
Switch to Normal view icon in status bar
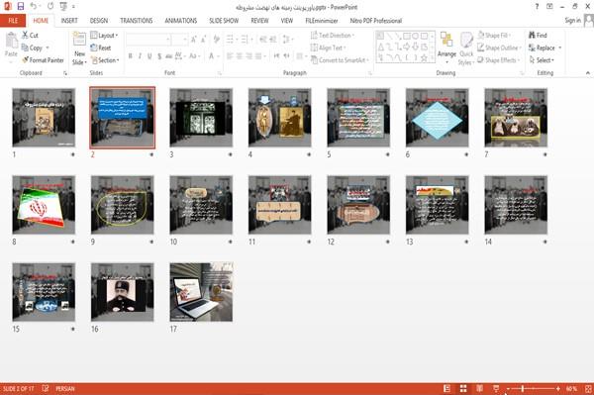[x=447, y=388]
